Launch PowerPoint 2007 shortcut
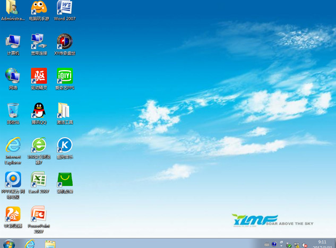 pyautogui.click(x=39, y=215)
